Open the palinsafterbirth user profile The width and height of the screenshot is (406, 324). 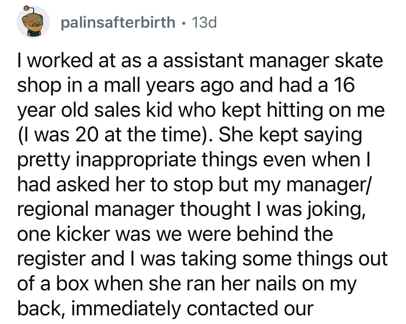tap(118, 23)
